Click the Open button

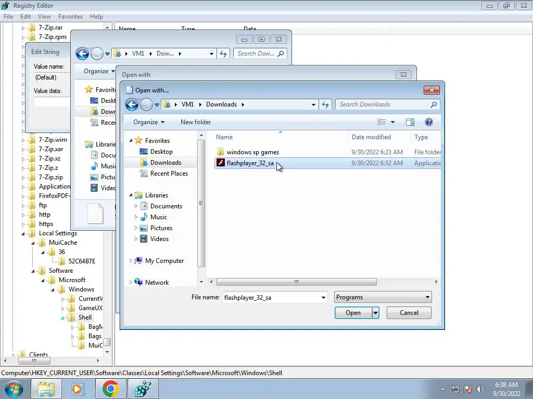(x=353, y=313)
